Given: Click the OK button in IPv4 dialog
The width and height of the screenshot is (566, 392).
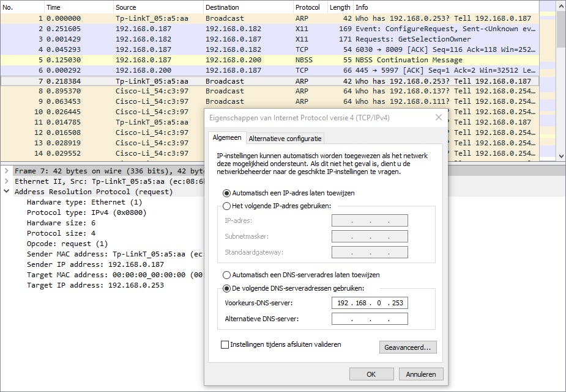Looking at the screenshot, I should click(x=371, y=374).
